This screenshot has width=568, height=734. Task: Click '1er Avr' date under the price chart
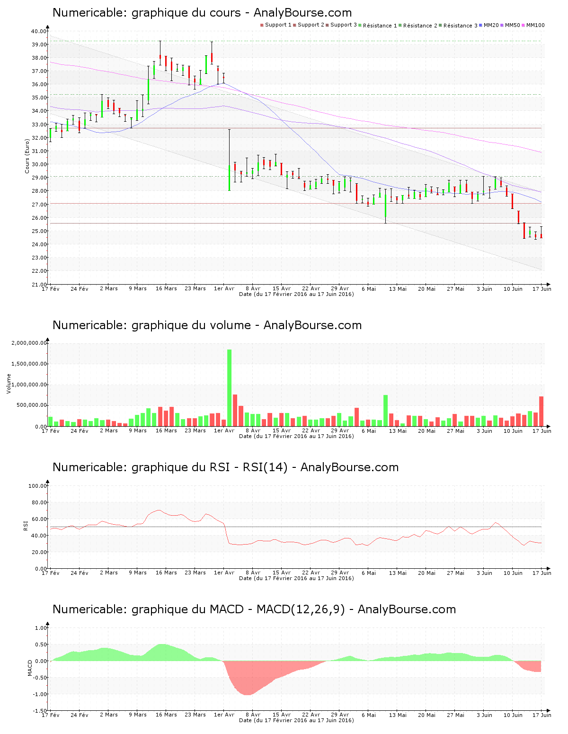click(224, 289)
